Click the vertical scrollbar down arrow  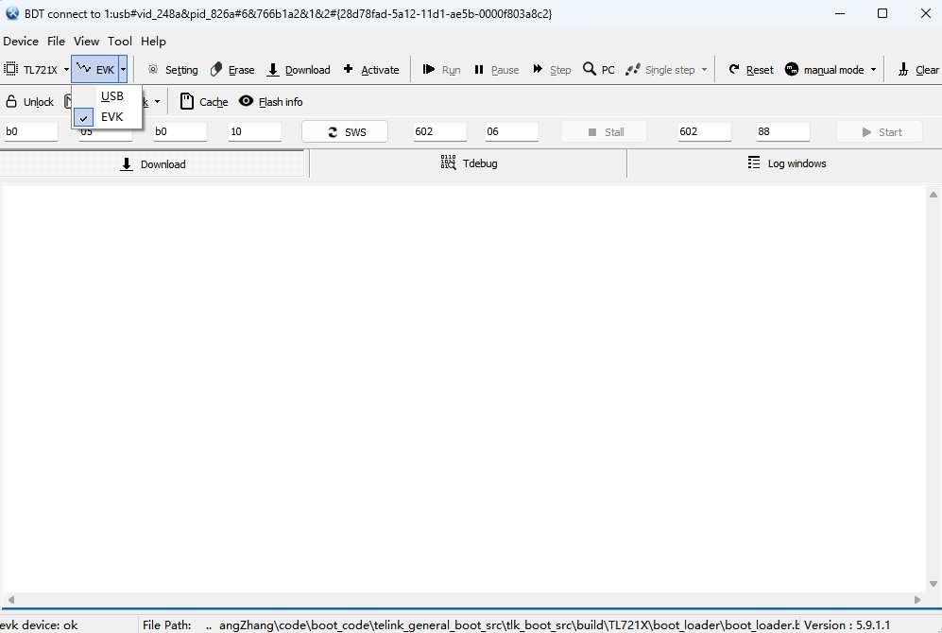[x=933, y=584]
